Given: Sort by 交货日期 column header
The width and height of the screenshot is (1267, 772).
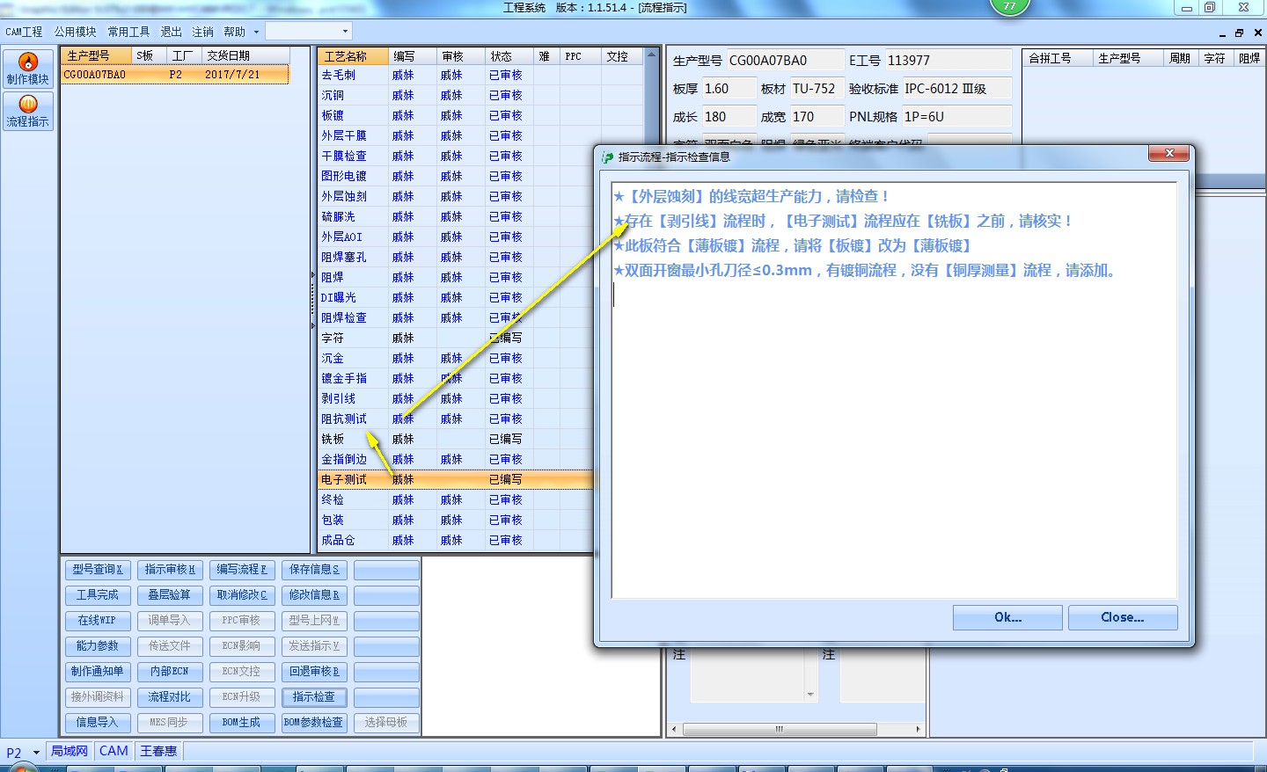Looking at the screenshot, I should pos(245,55).
